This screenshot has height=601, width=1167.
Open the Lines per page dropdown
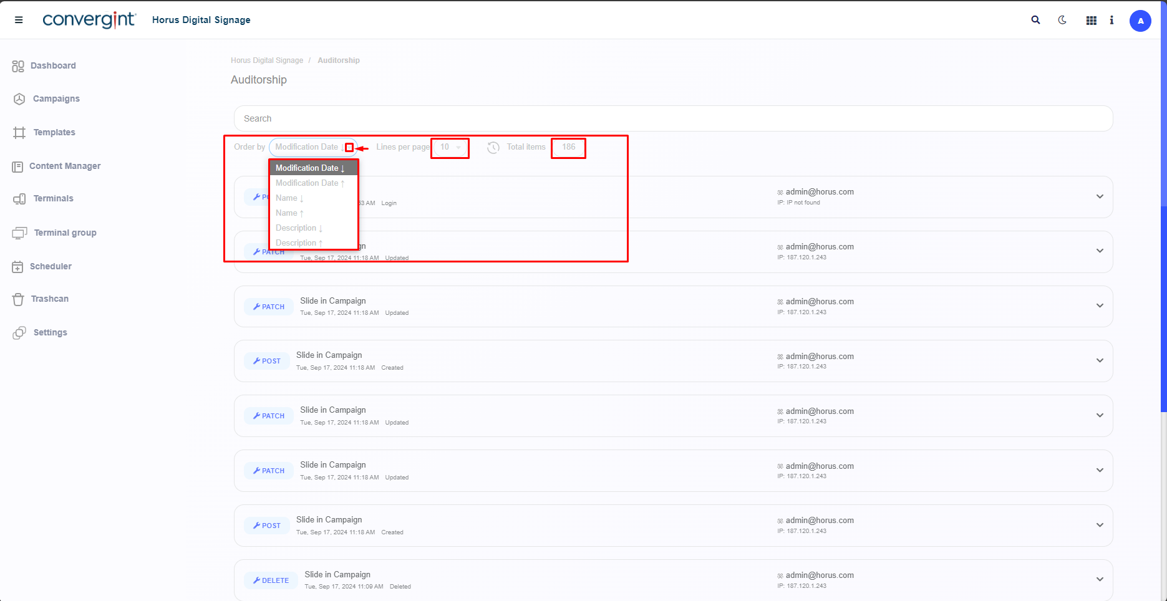point(450,148)
